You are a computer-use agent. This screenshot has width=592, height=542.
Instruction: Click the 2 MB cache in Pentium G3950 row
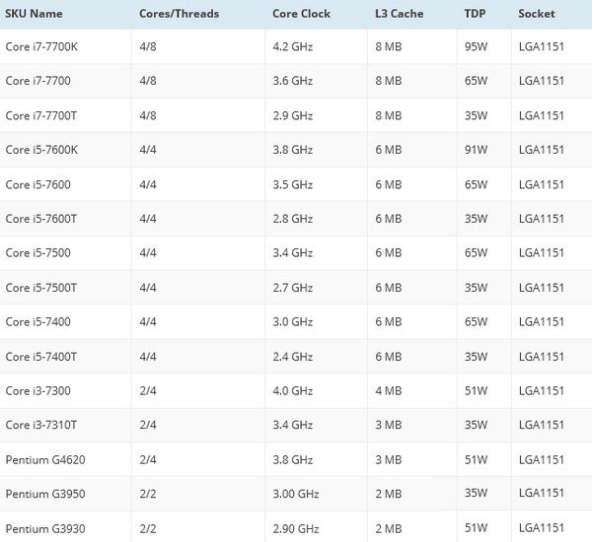(x=389, y=494)
